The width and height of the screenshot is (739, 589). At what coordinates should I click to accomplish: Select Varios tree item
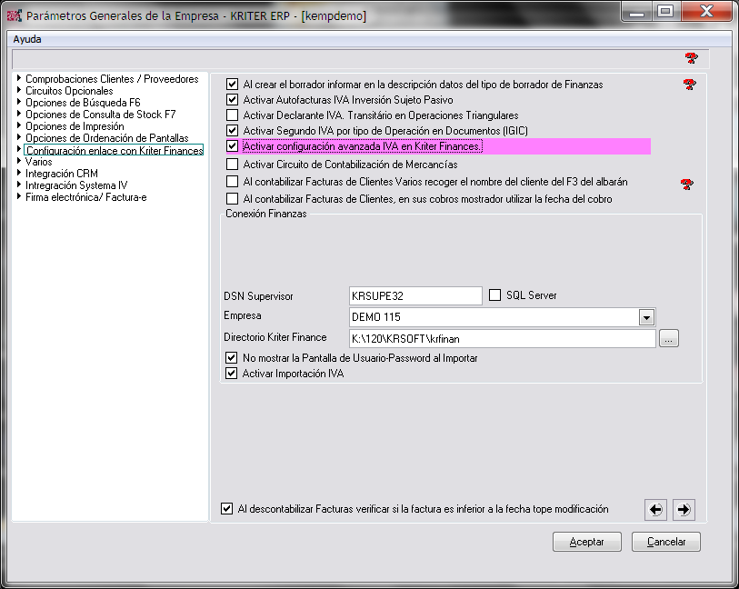(39, 162)
